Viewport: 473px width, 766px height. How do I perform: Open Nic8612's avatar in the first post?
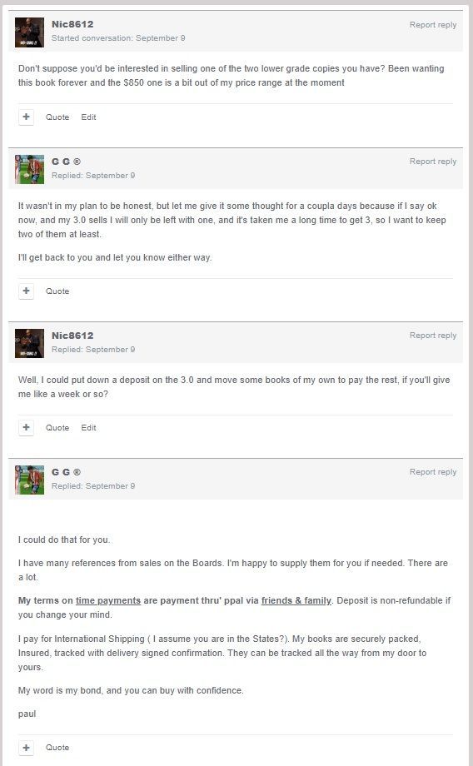click(29, 32)
